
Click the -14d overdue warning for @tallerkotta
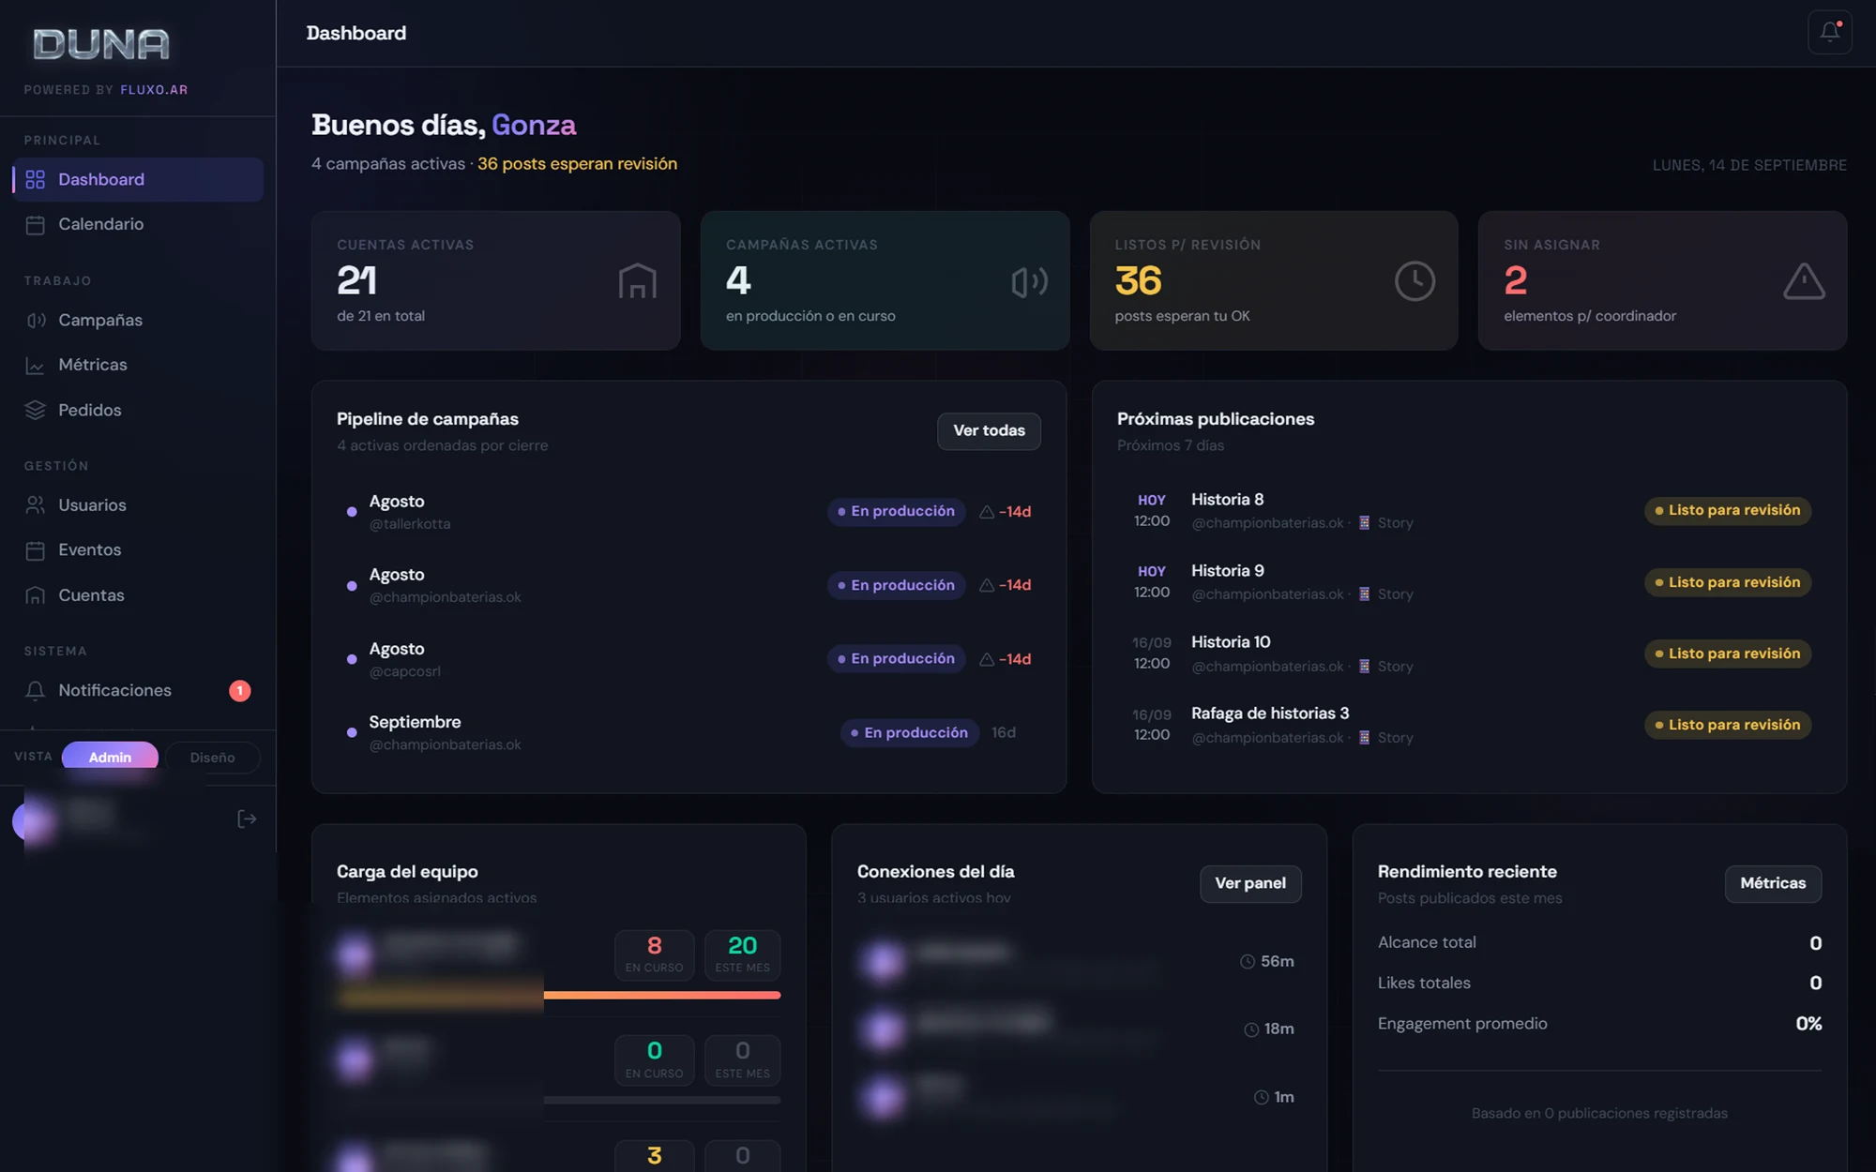pyautogui.click(x=1006, y=511)
